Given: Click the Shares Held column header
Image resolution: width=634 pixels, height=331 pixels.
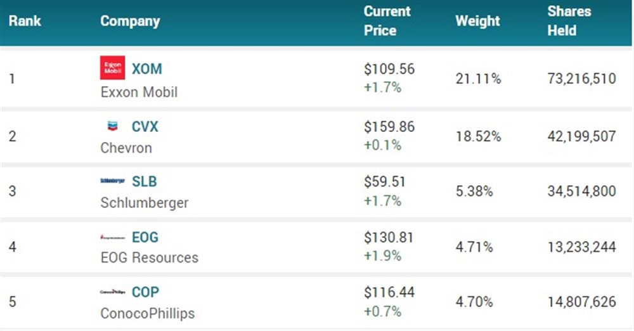Looking at the screenshot, I should (x=569, y=21).
